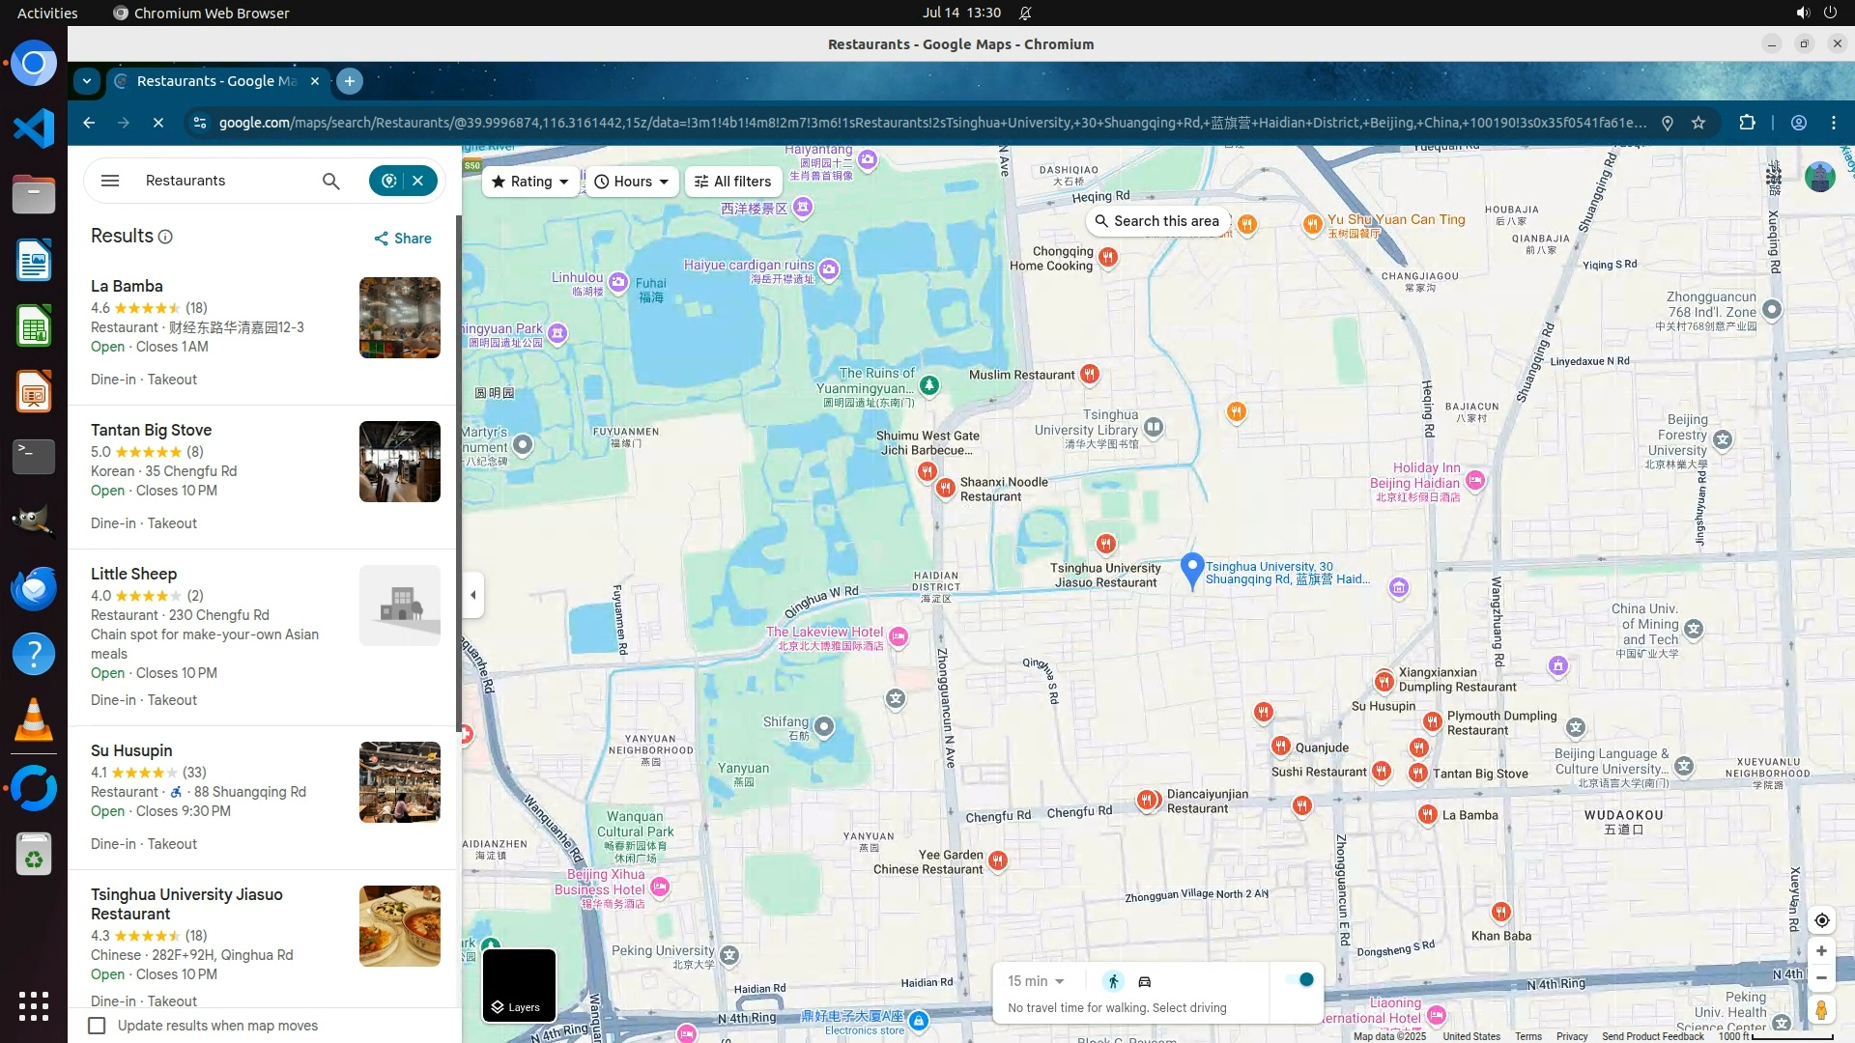Click the search magnifier in search box
The image size is (1855, 1043).
click(x=330, y=182)
